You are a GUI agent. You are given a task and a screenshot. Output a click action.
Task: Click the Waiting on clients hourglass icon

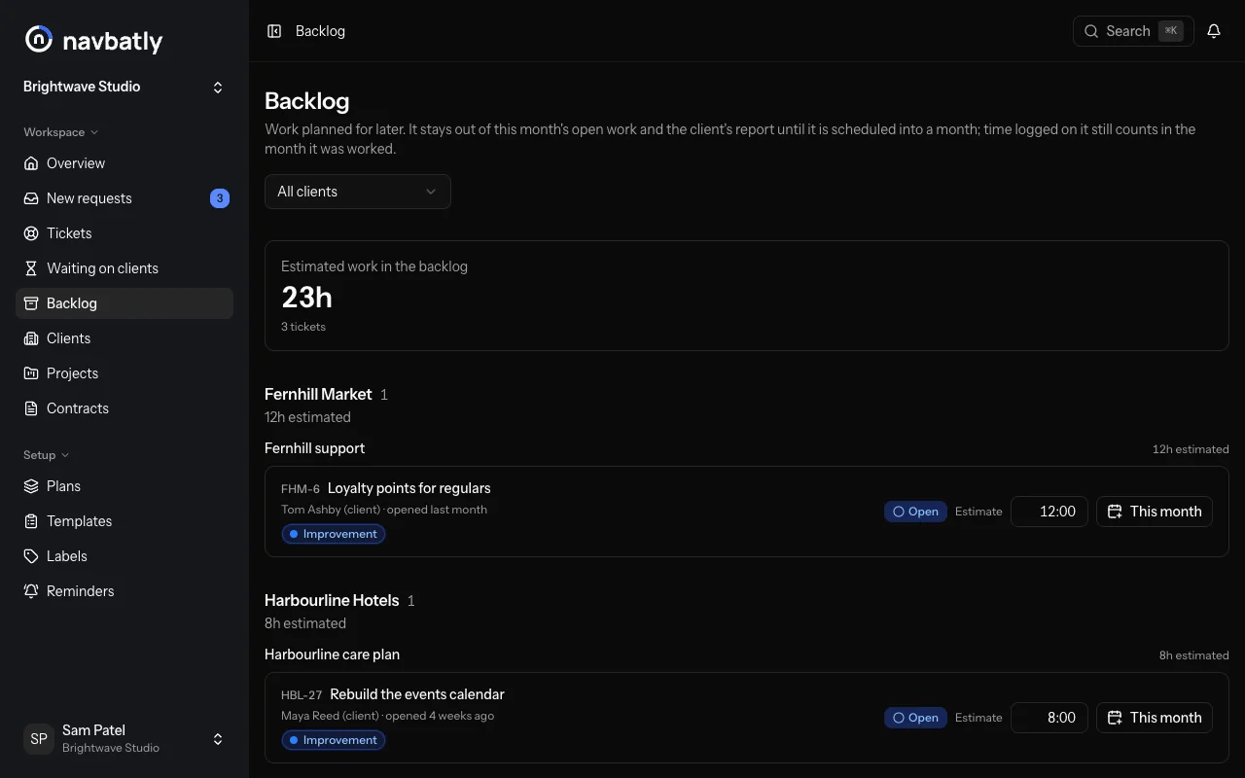[x=31, y=268]
